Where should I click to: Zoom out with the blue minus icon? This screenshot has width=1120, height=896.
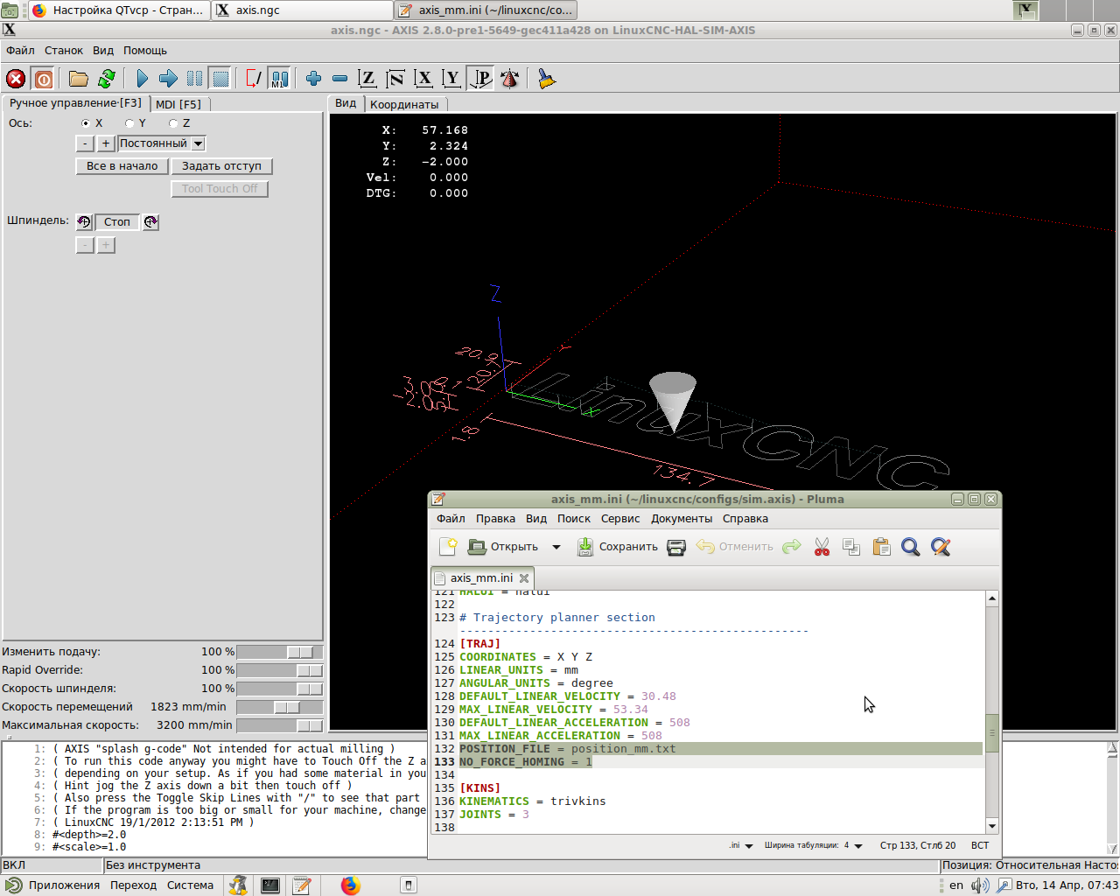coord(340,79)
